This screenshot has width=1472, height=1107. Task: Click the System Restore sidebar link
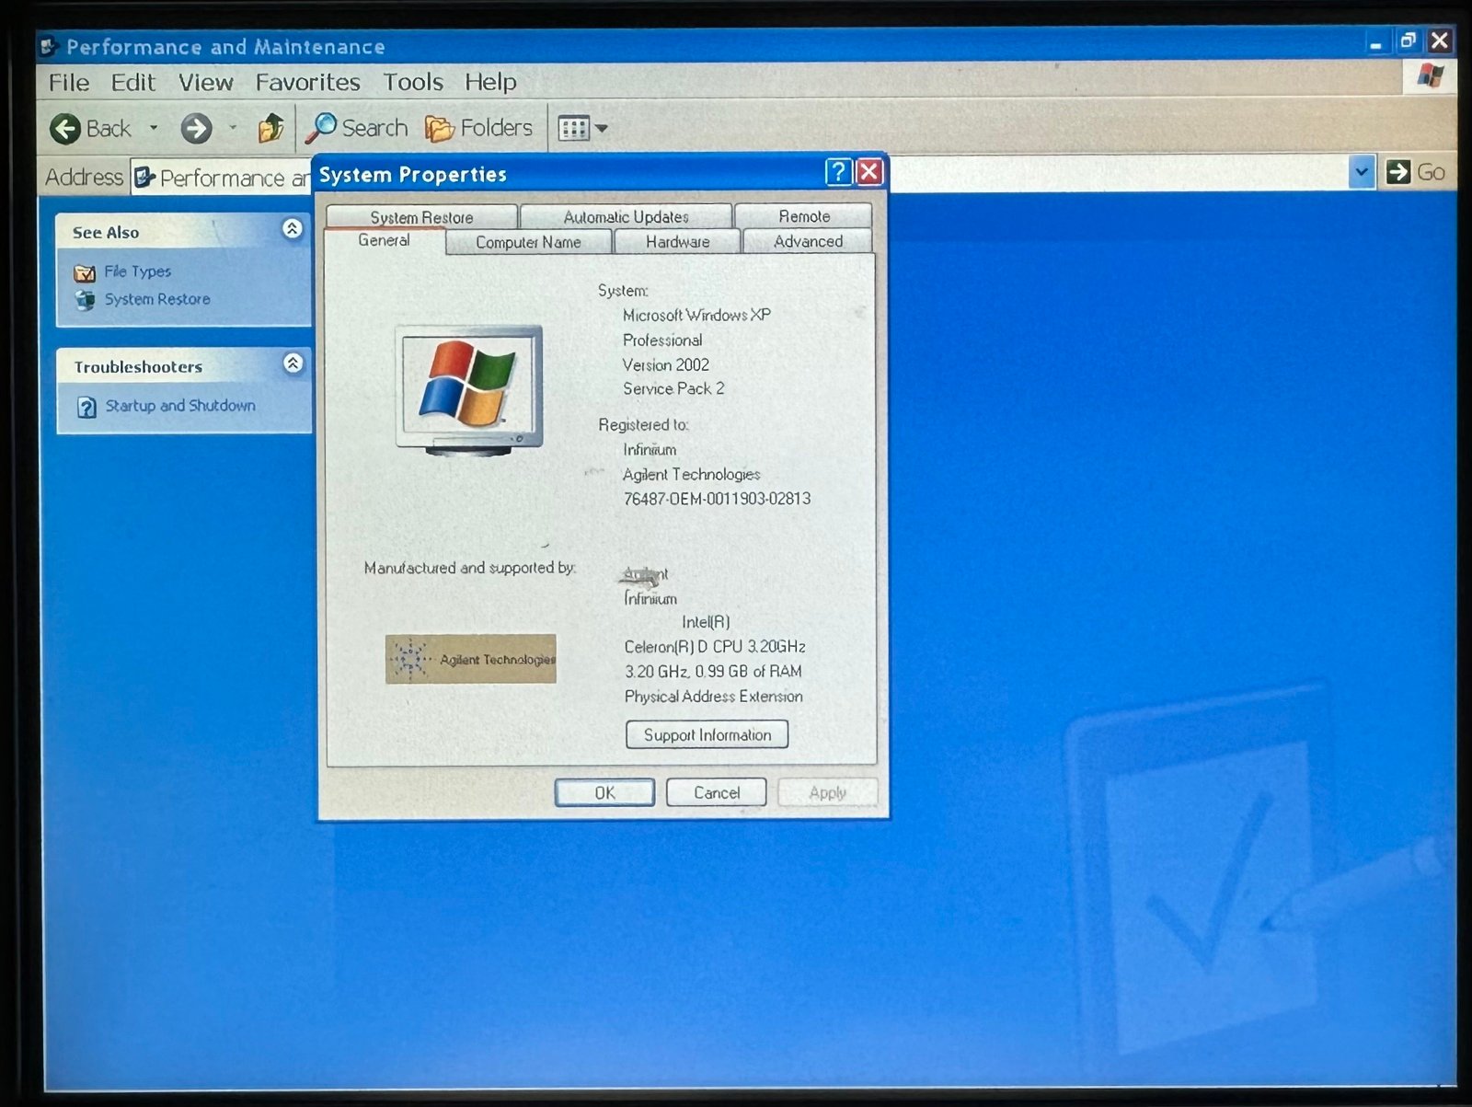[x=157, y=299]
